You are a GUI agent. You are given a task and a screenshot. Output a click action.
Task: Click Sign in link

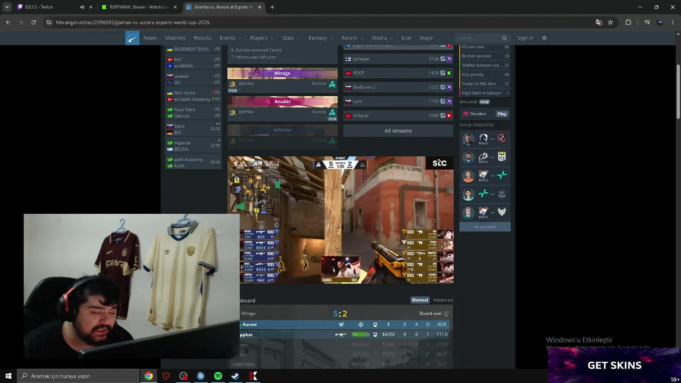[x=525, y=38]
